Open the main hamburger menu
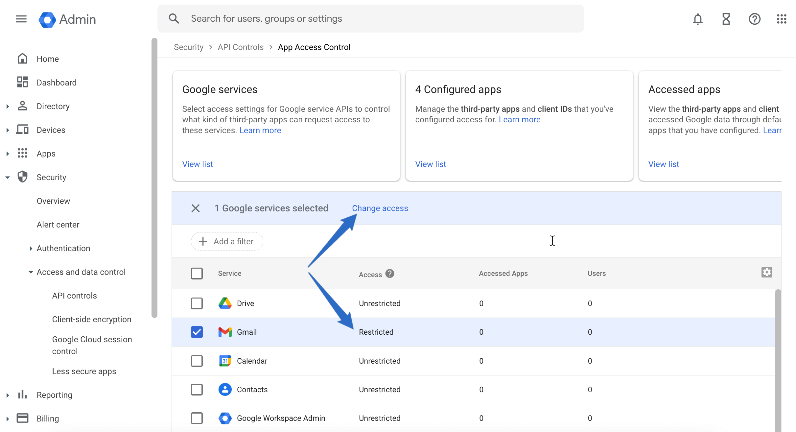 tap(21, 19)
